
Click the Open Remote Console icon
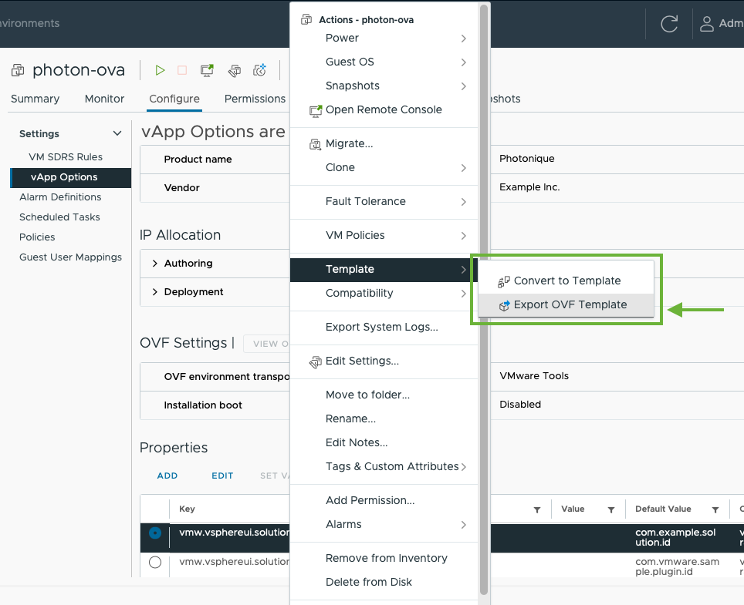[x=316, y=111]
